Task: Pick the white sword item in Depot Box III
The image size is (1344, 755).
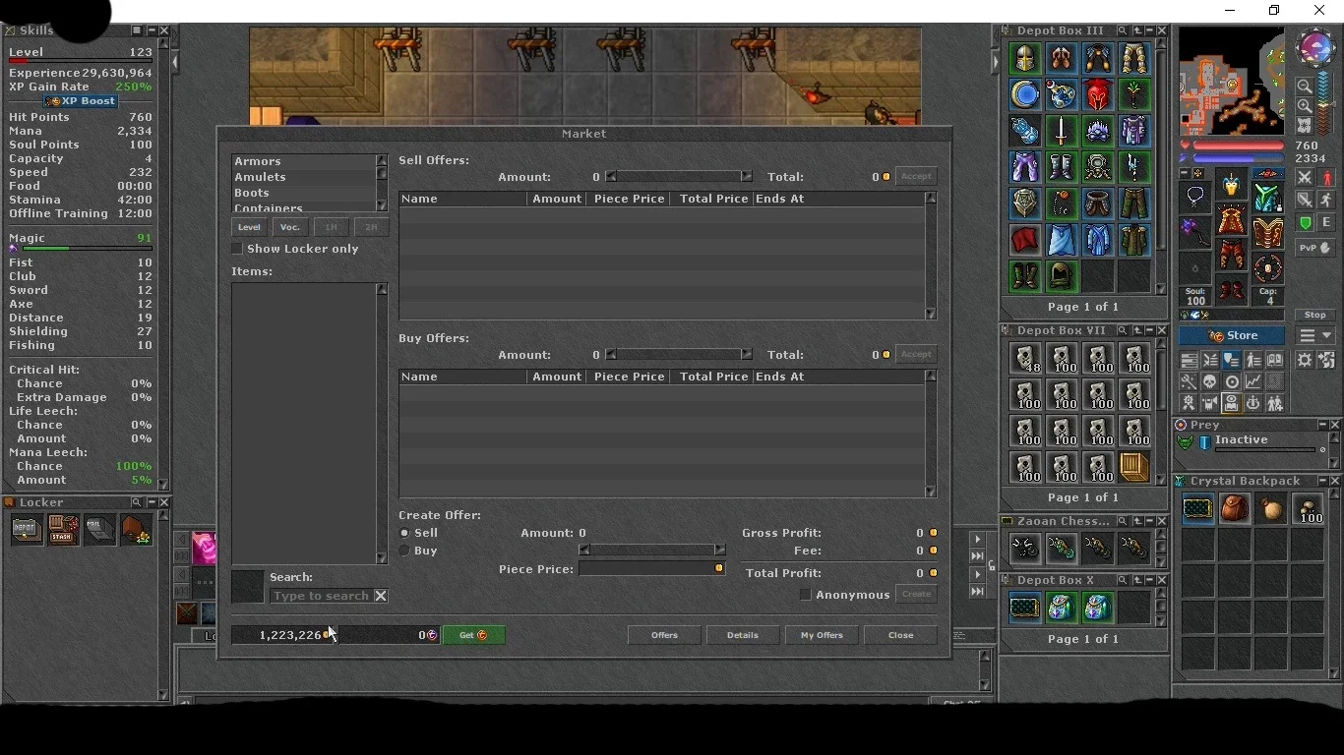Action: [1062, 132]
